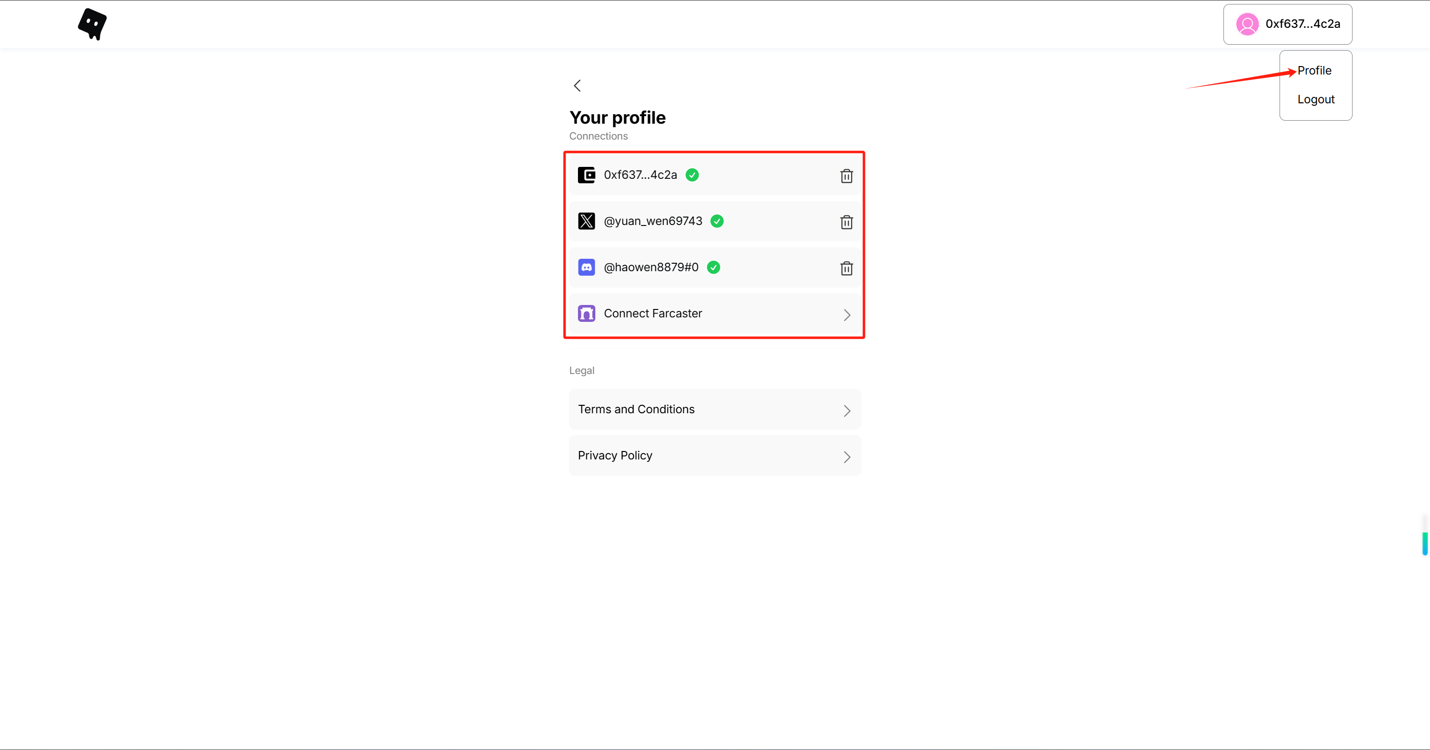This screenshot has width=1430, height=750.
Task: Click the Connections section label
Action: pos(598,136)
